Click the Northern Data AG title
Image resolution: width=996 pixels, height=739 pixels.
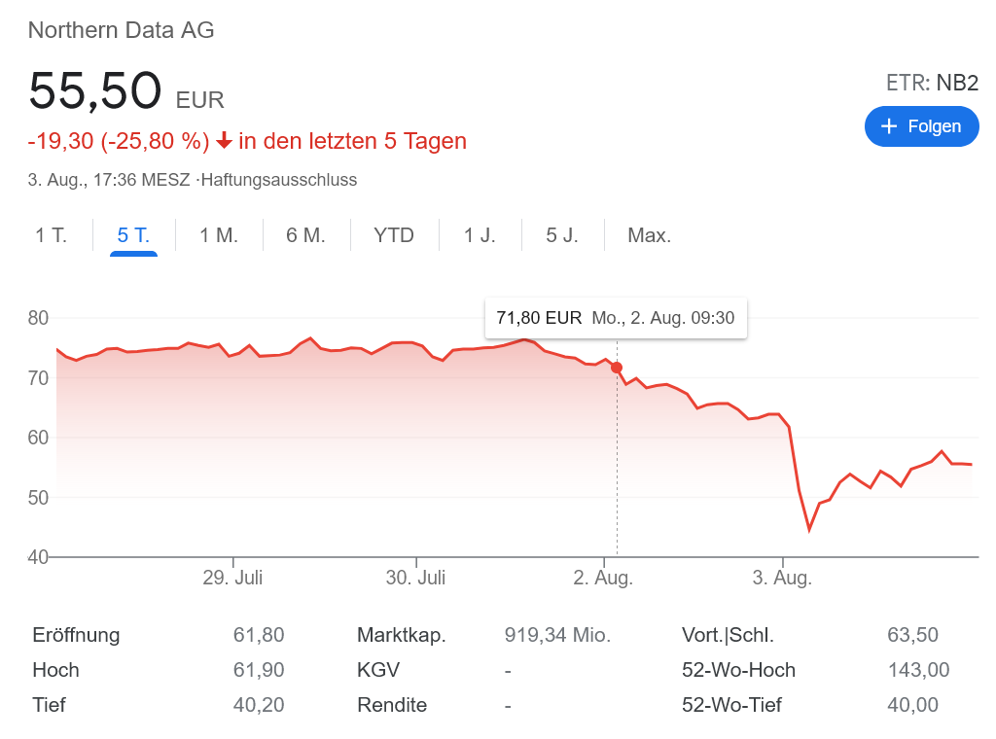click(122, 30)
